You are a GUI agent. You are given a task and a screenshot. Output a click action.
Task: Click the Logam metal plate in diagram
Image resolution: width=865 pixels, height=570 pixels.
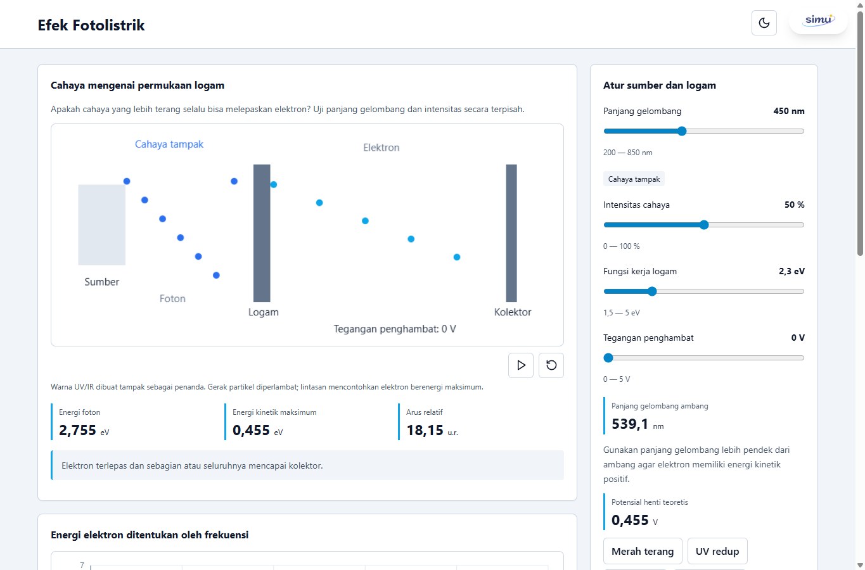(x=262, y=233)
